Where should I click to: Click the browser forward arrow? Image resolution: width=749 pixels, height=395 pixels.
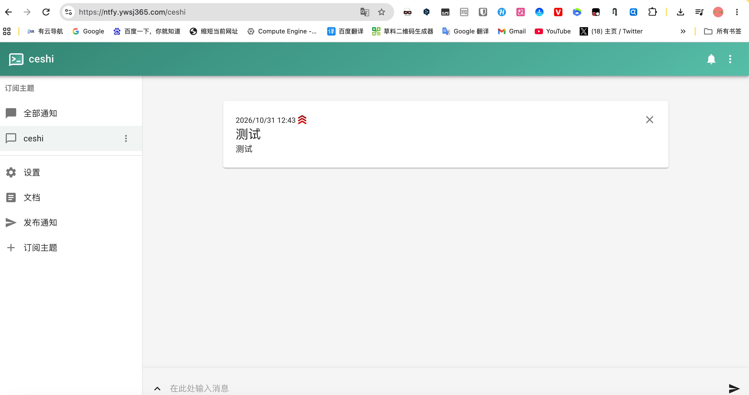[x=27, y=12]
